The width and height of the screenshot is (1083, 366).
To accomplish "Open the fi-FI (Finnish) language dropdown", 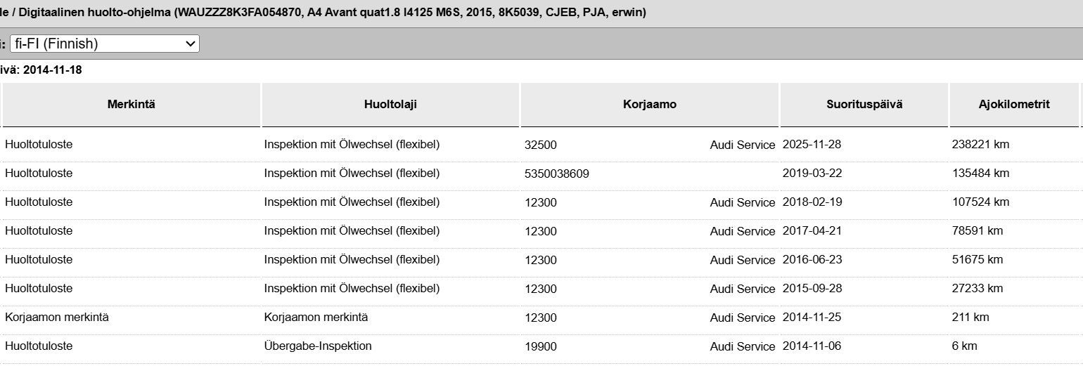I will 105,44.
